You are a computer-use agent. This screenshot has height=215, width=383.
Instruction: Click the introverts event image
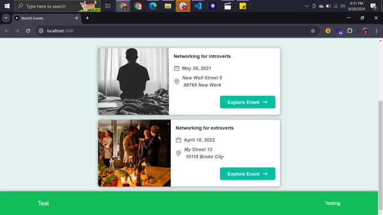pos(133,81)
